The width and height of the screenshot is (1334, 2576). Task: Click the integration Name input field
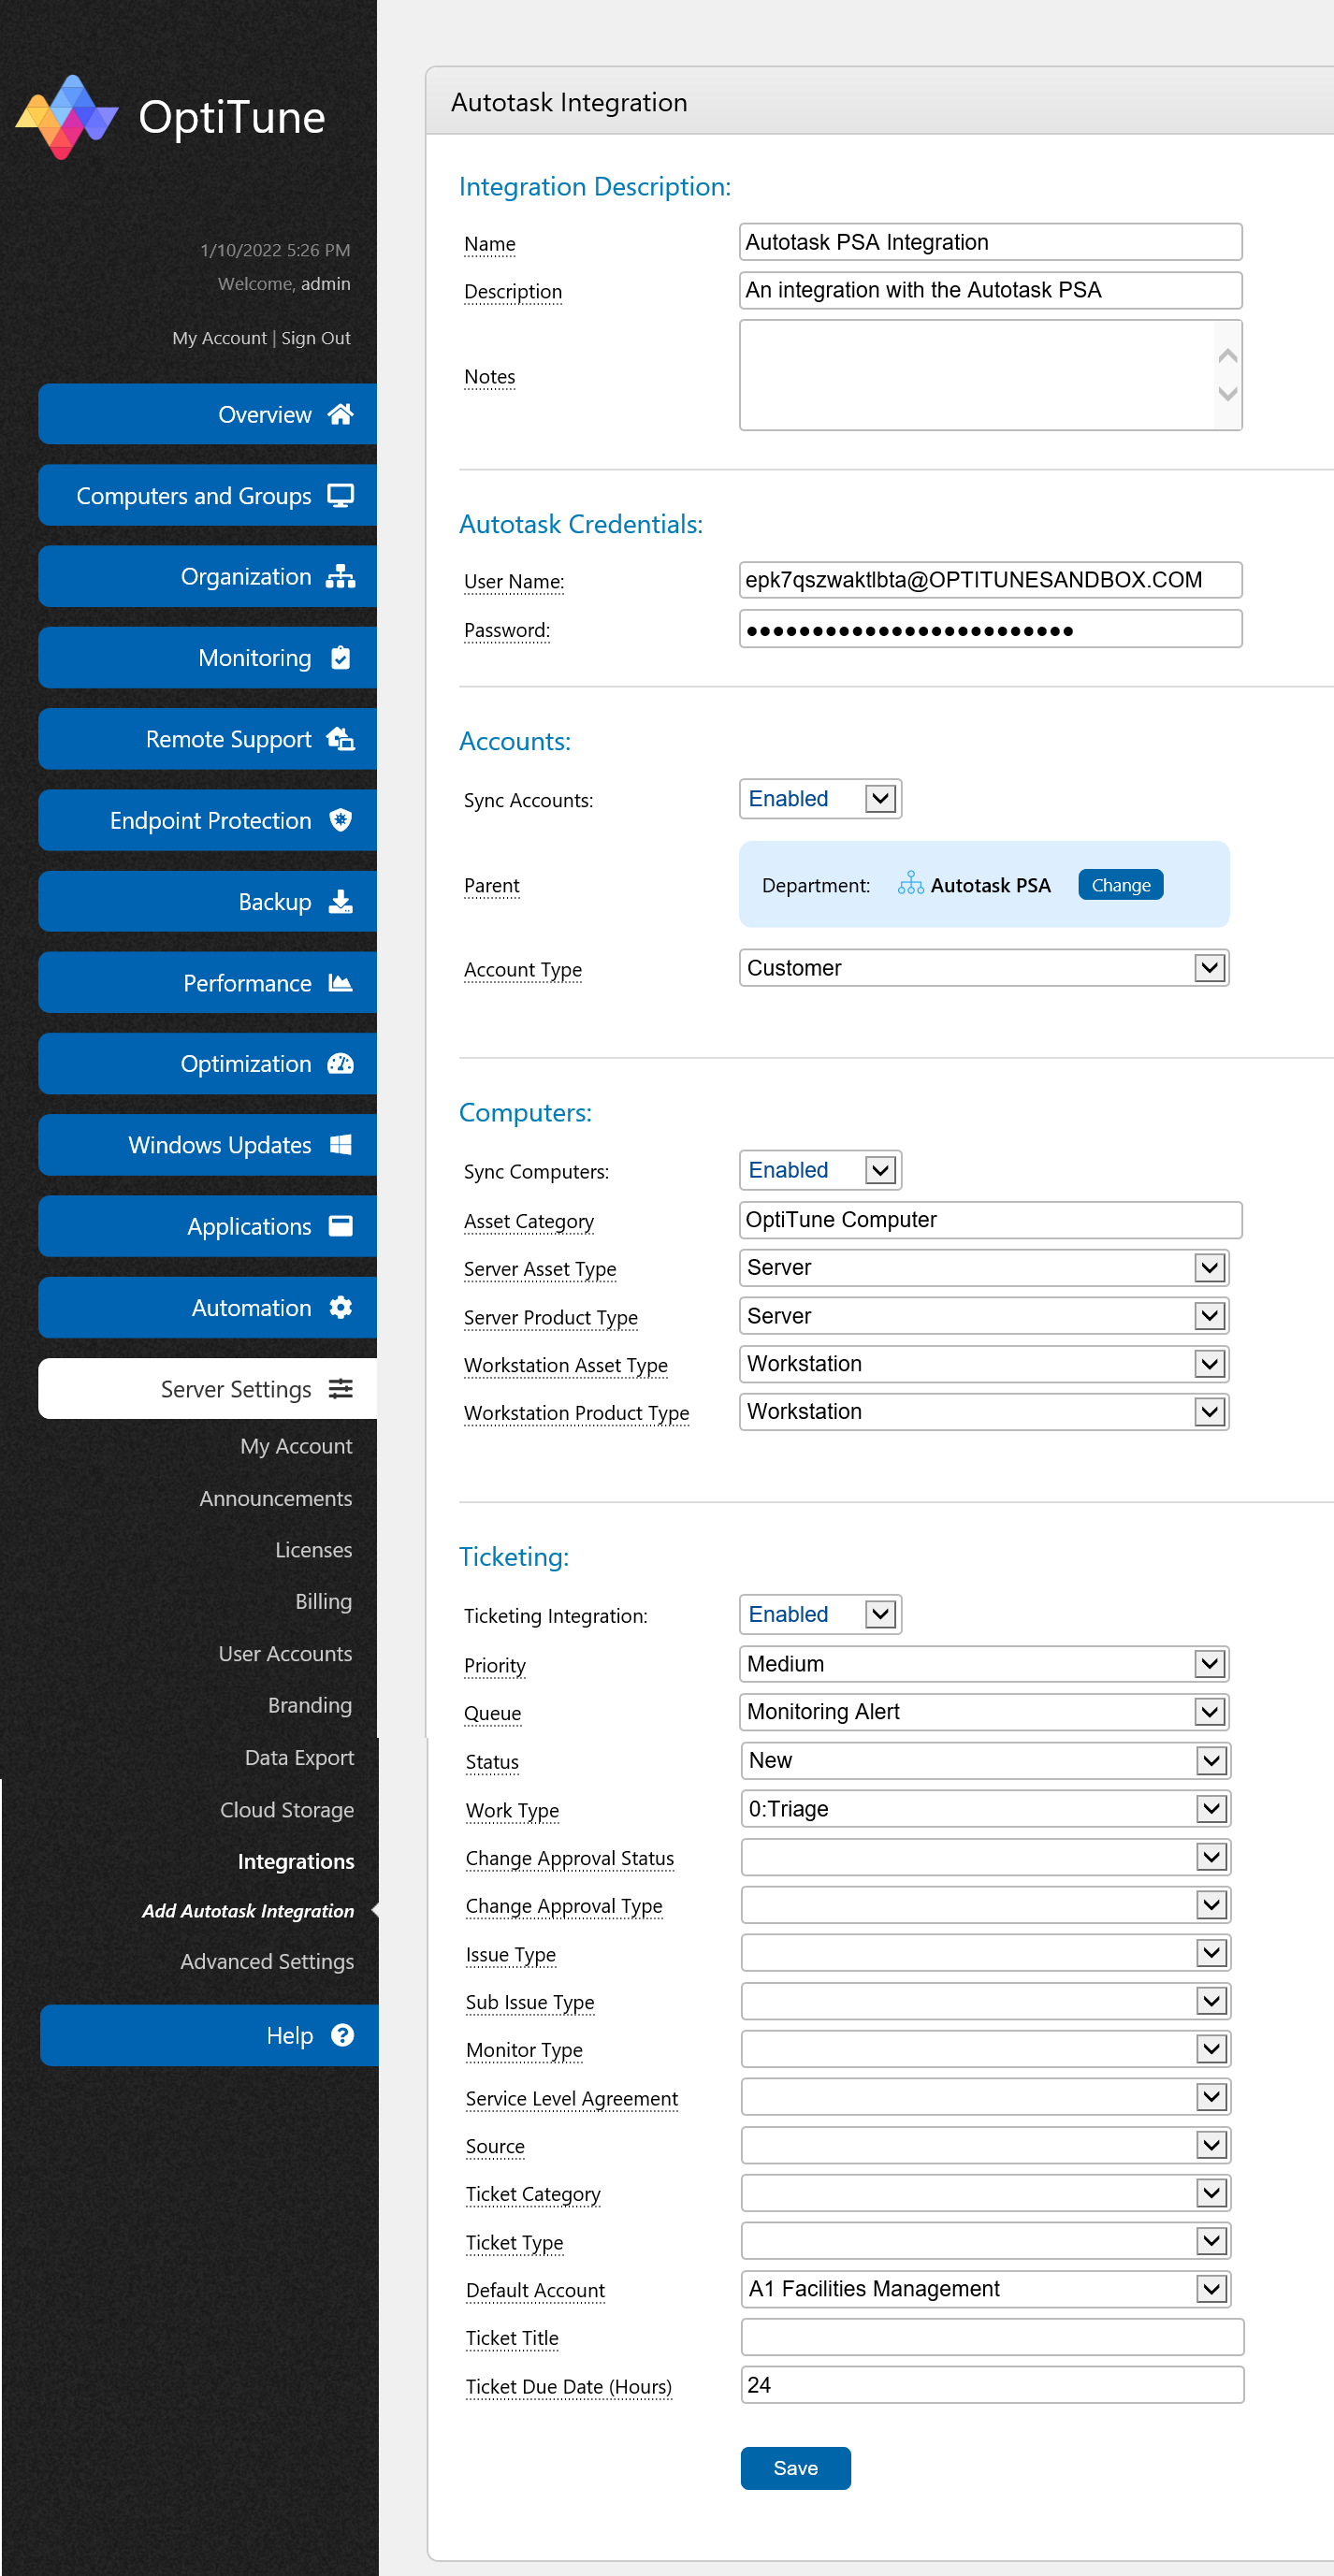(990, 242)
